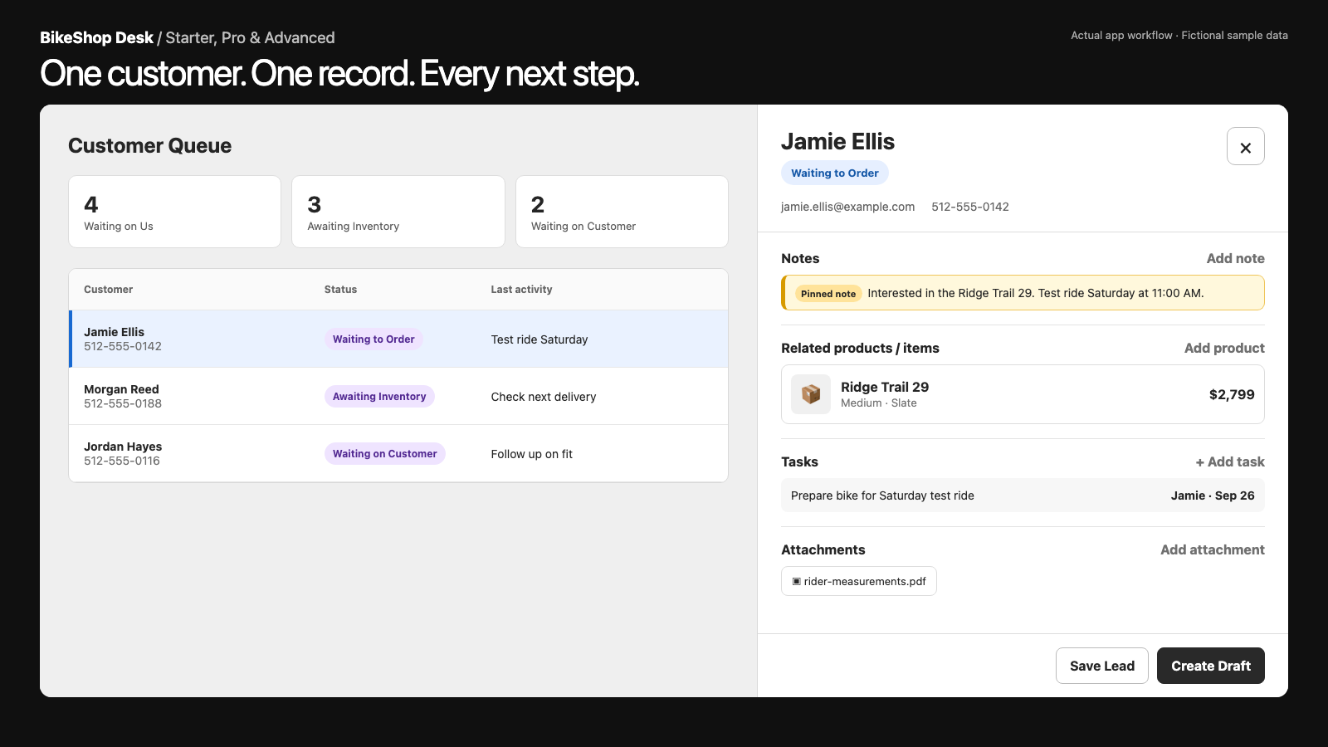Click Follow up on fit activity cell
This screenshot has height=747, width=1328.
[531, 454]
